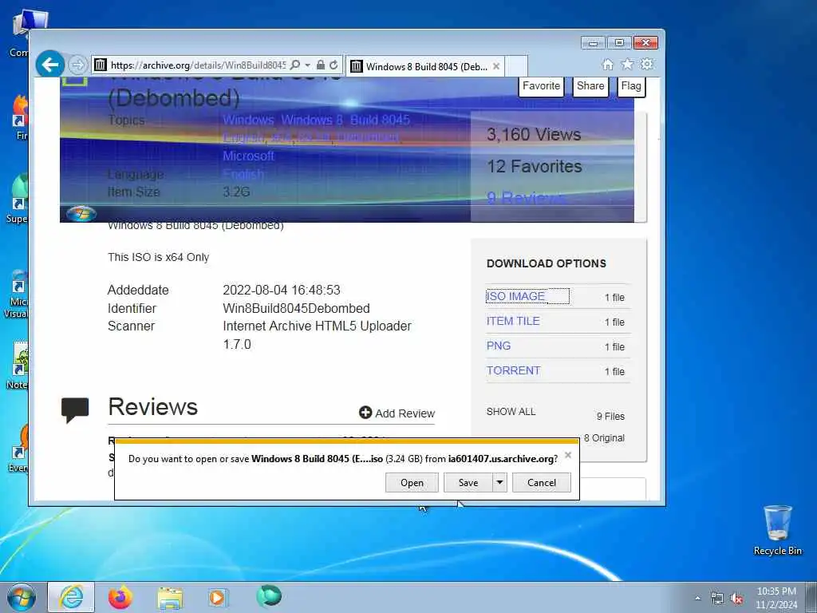This screenshot has width=817, height=613.
Task: Click Internet Explorer taskbar icon
Action: [x=71, y=597]
